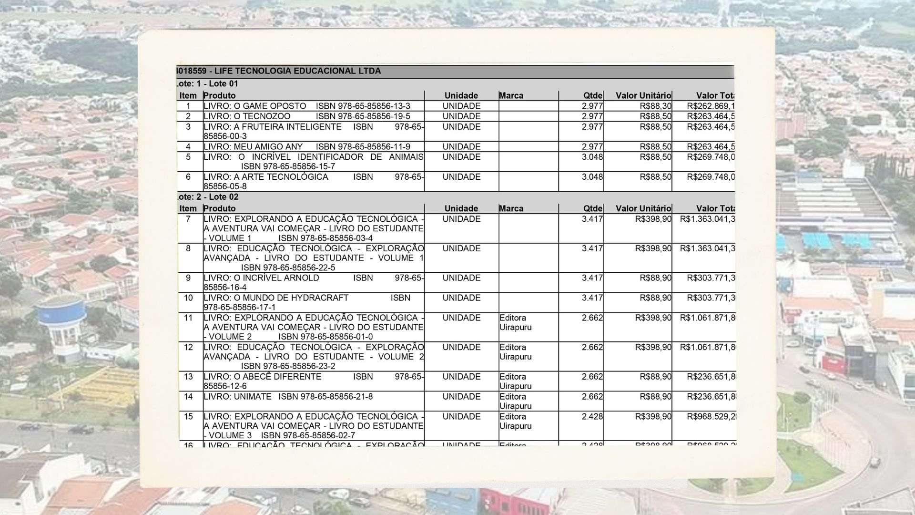Image resolution: width=915 pixels, height=515 pixels.
Task: Click quantity 3.417 of item 10
Action: tap(592, 298)
